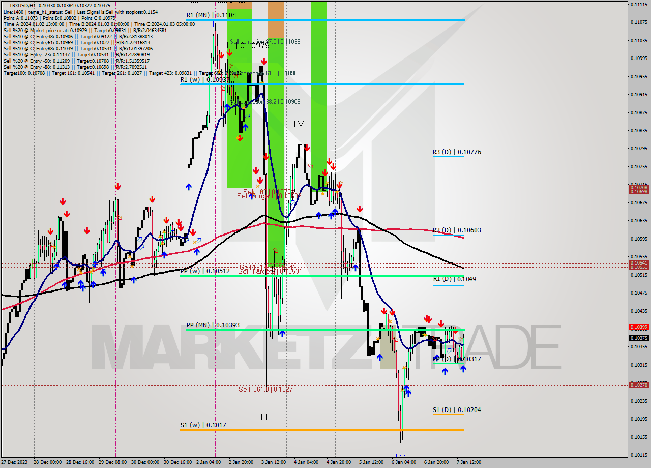Select the PP (w) | 0.10512 label
Screen dimensions: 651x468
pyautogui.click(x=205, y=271)
